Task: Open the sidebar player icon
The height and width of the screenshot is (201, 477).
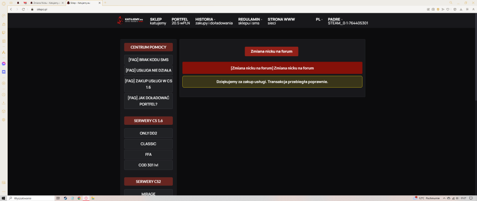Action: click(4, 82)
